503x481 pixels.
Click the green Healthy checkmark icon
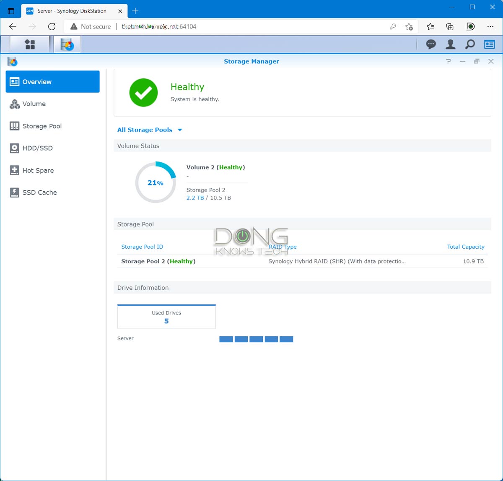pyautogui.click(x=143, y=93)
